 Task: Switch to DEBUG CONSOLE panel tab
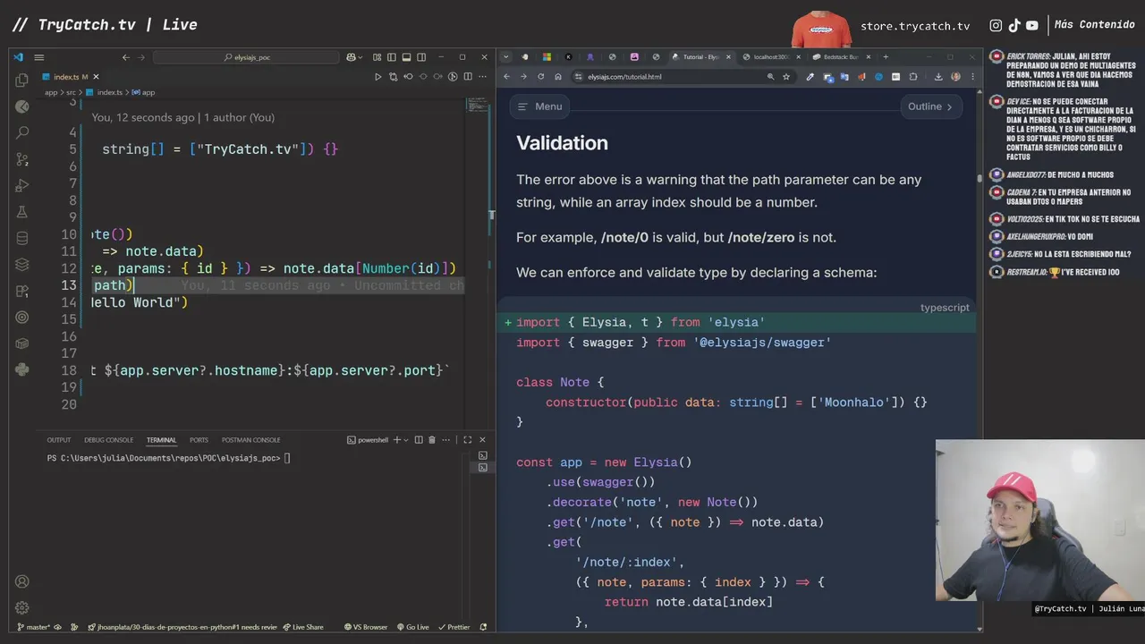click(x=108, y=440)
